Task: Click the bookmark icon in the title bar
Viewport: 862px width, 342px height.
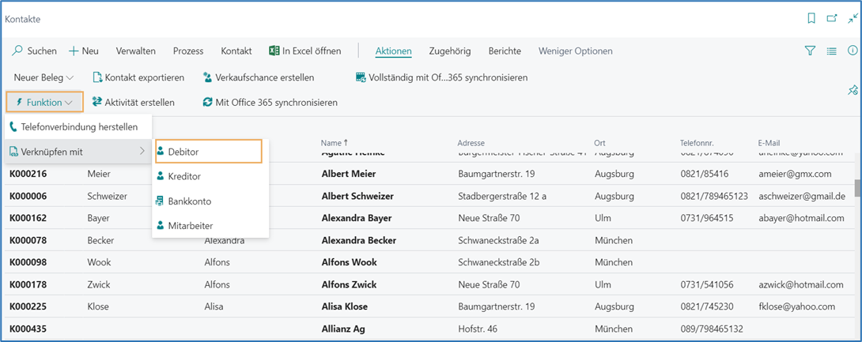Action: click(x=811, y=18)
